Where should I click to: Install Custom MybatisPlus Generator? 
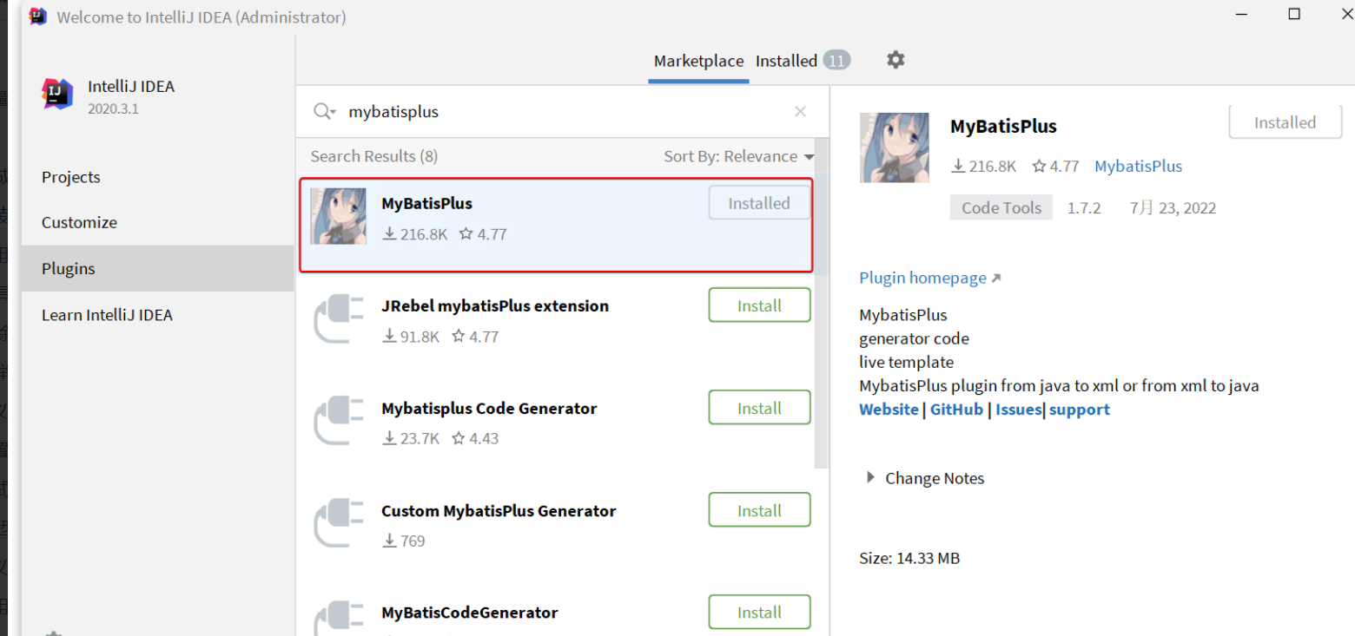click(x=759, y=510)
